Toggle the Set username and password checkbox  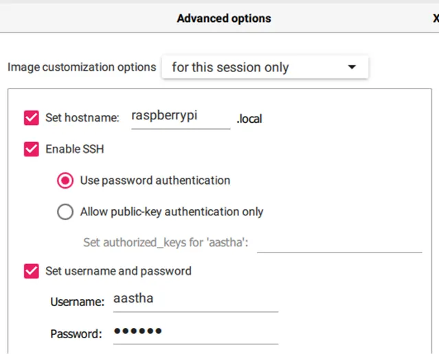tap(32, 271)
